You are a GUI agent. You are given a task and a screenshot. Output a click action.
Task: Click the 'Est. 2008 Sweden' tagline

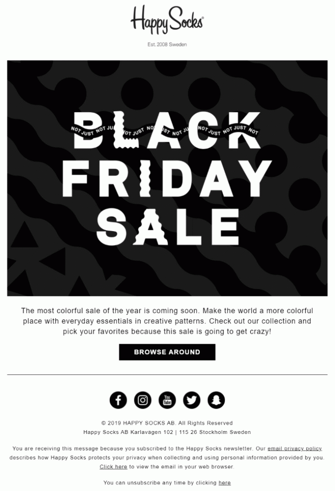167,45
